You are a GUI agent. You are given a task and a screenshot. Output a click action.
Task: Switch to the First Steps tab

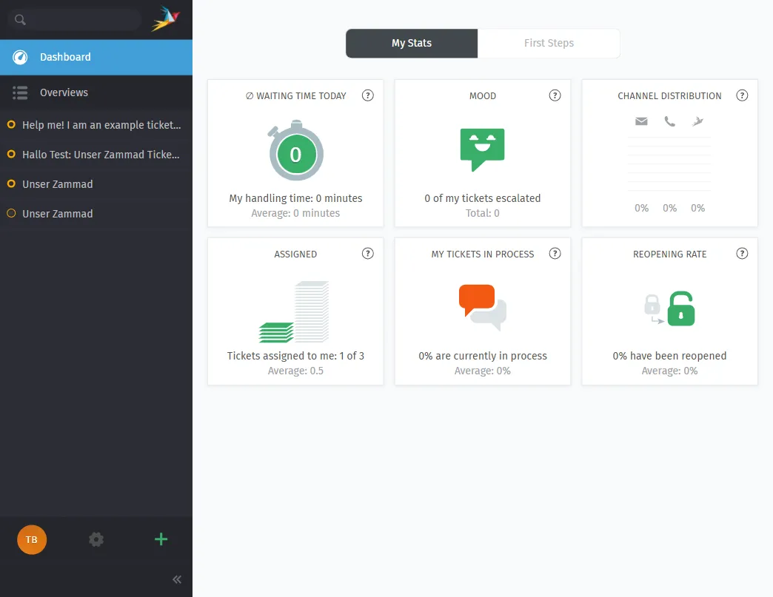click(x=549, y=43)
